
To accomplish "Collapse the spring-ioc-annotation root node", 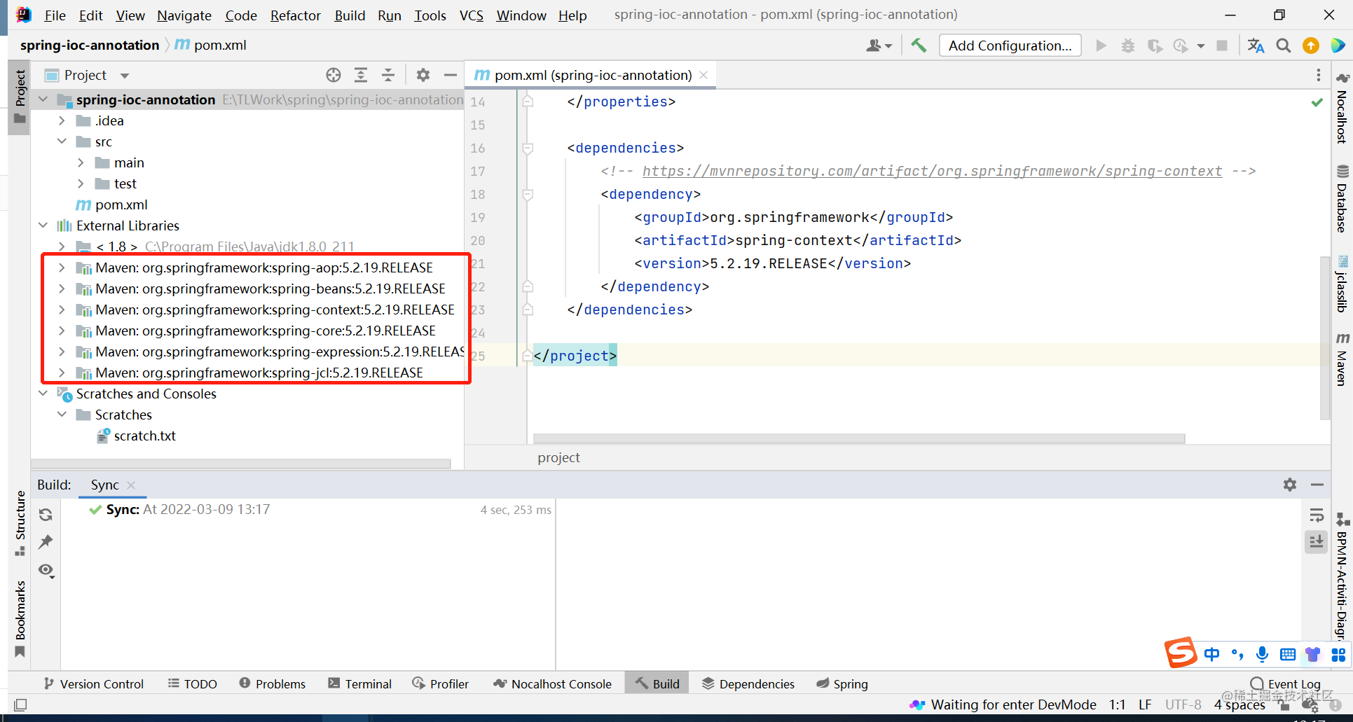I will 43,99.
